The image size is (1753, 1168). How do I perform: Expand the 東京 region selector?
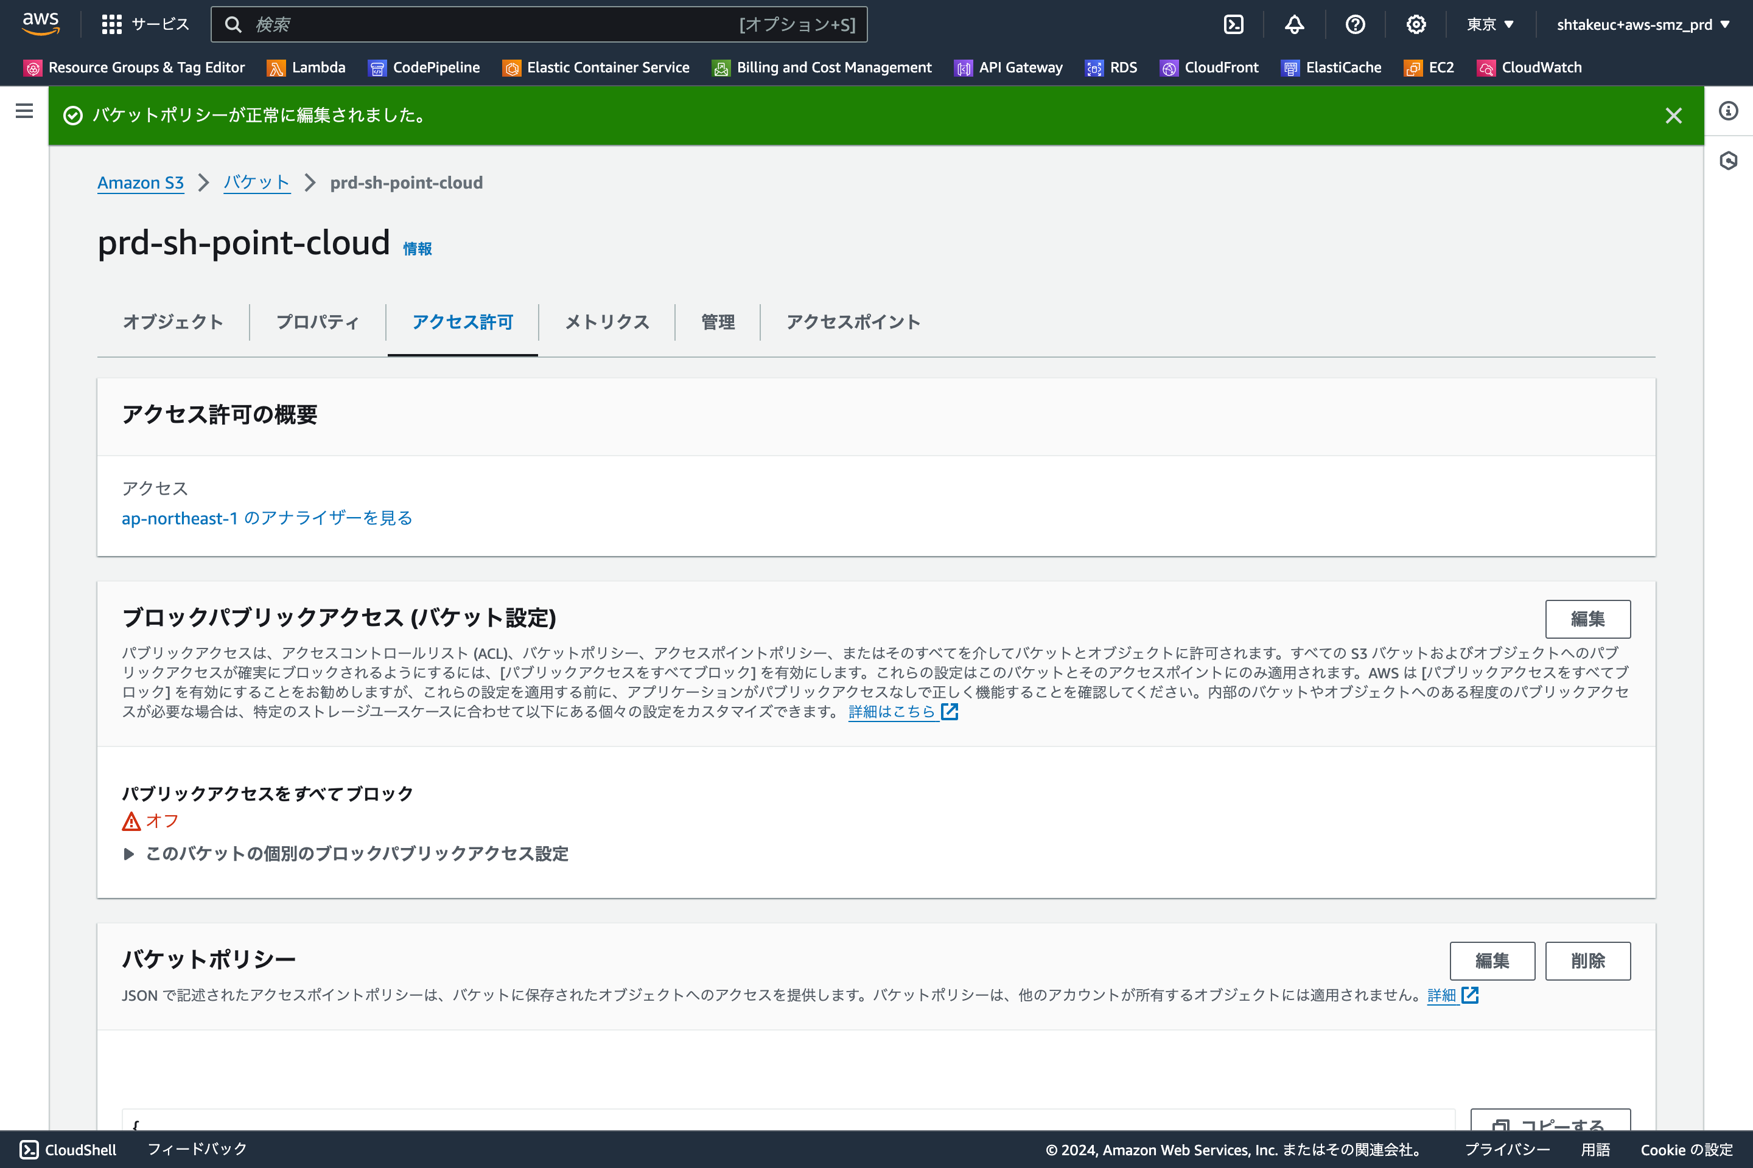tap(1489, 24)
